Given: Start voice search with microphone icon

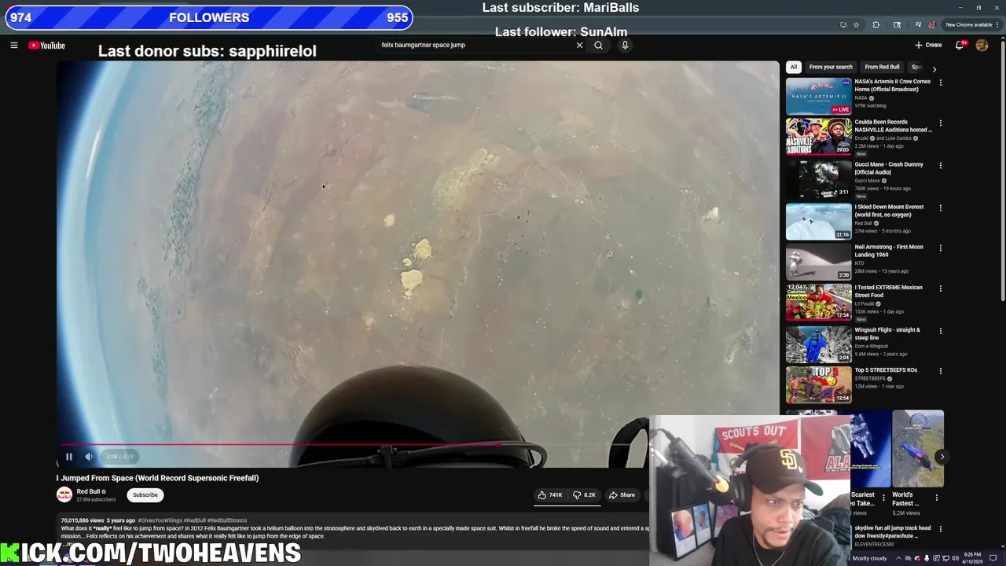Looking at the screenshot, I should coord(625,45).
